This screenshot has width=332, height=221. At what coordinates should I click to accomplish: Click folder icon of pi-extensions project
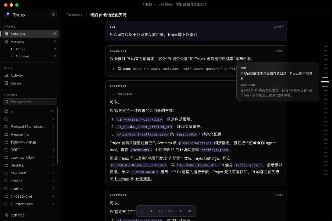pyautogui.click(x=6, y=204)
